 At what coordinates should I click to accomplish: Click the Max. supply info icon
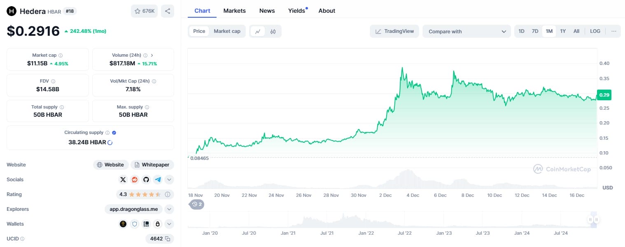(147, 107)
